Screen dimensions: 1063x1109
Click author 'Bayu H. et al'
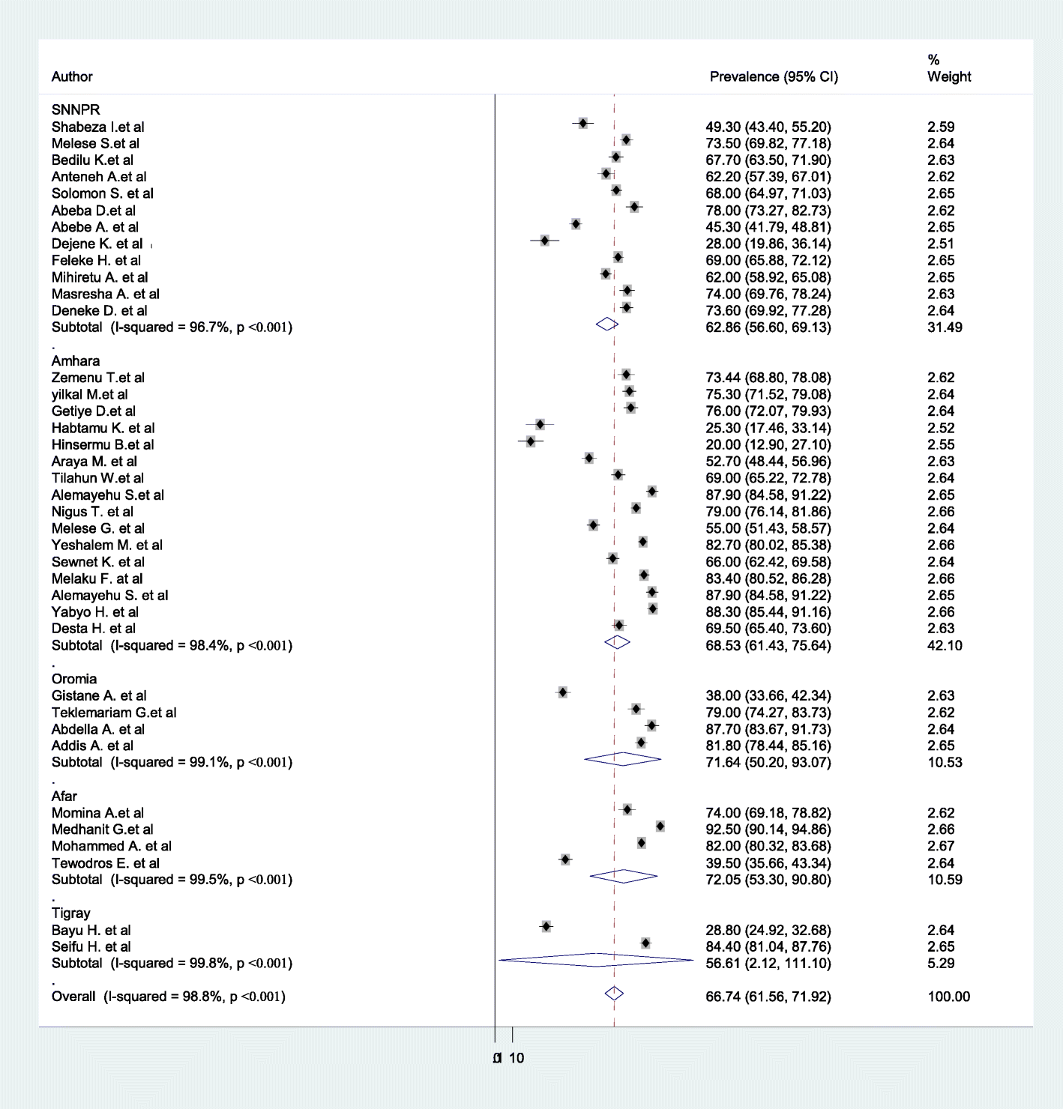tap(91, 930)
